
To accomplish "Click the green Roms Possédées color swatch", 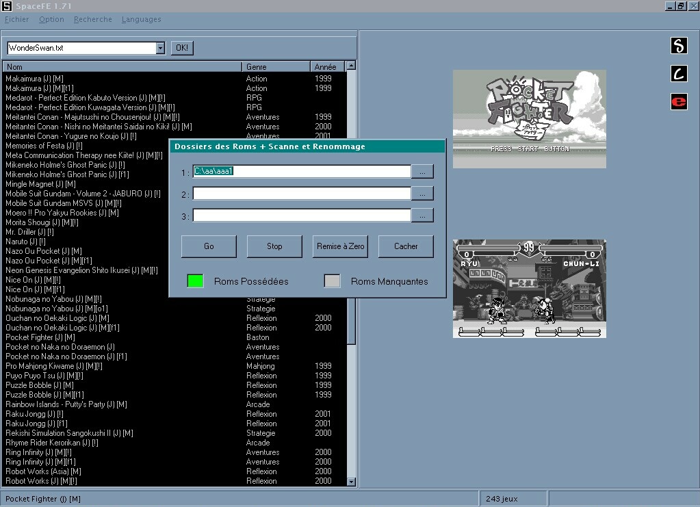I will [x=195, y=281].
